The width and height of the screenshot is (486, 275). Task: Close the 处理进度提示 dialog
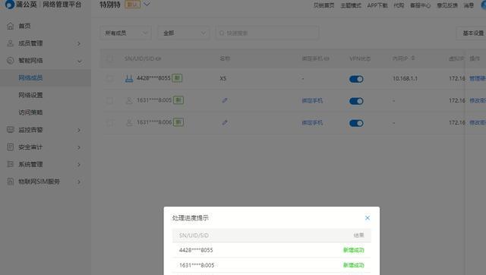point(368,218)
